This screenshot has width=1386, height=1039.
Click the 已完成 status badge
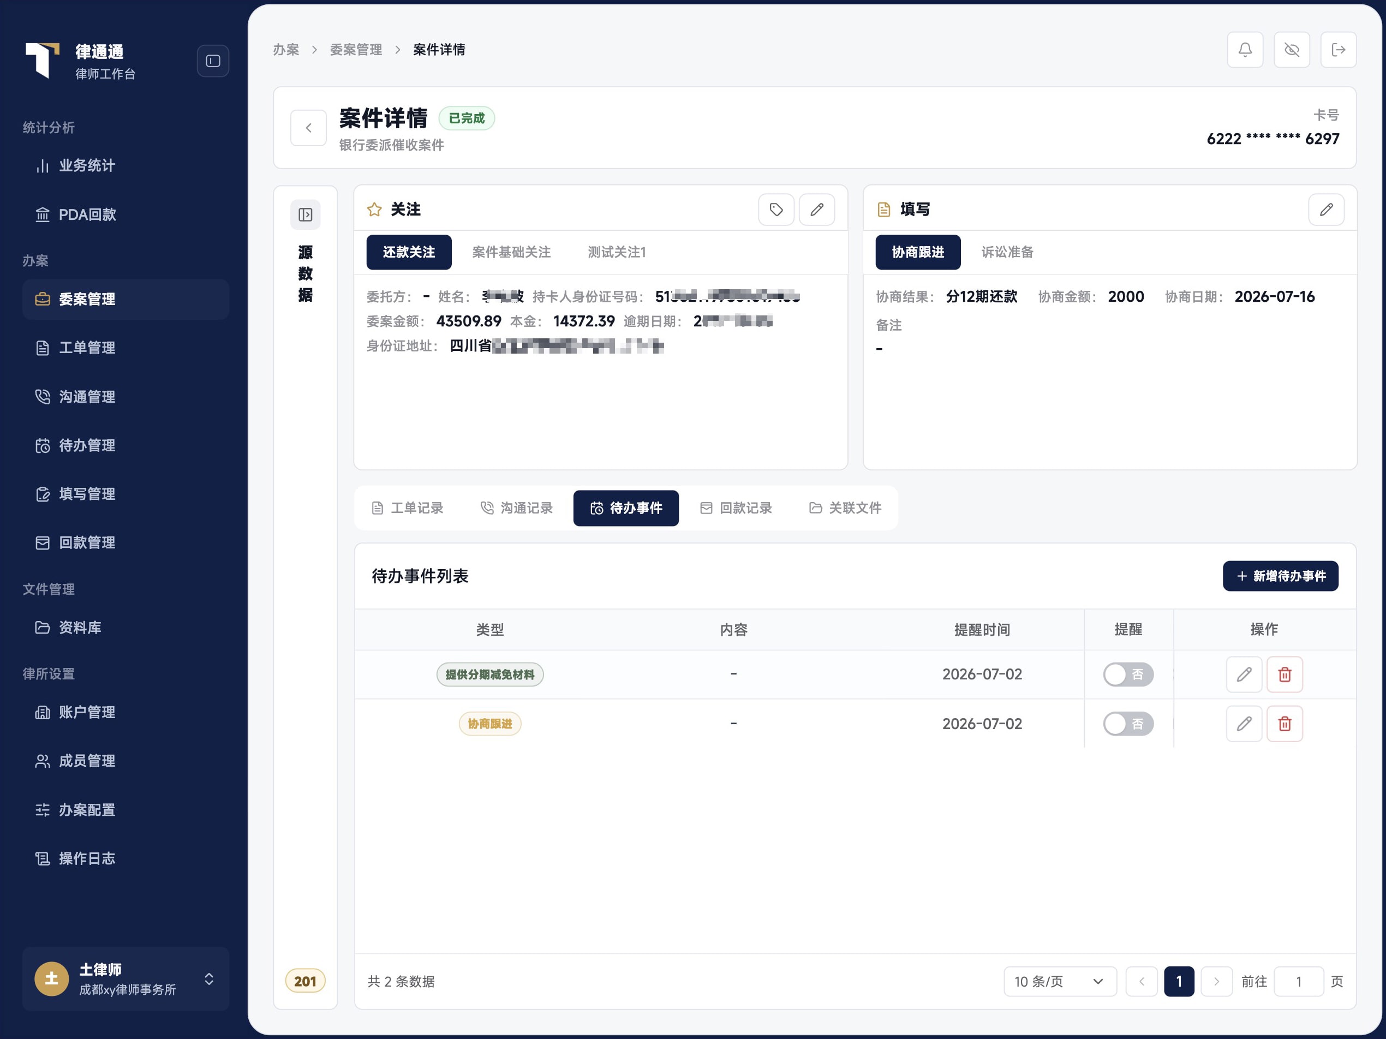click(467, 118)
